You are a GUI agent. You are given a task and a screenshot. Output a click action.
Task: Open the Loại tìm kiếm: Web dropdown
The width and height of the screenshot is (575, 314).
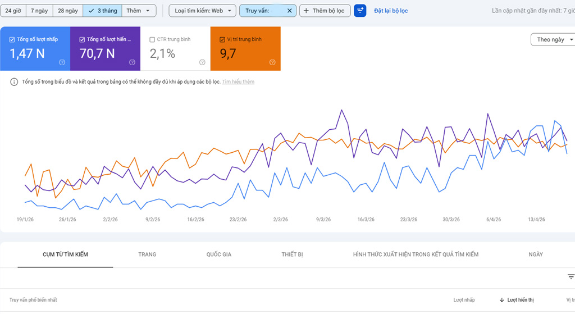[202, 11]
